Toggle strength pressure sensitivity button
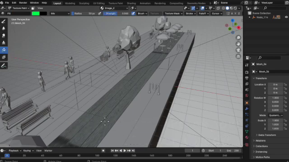Viewport: 289px width, 162px height. (133, 13)
